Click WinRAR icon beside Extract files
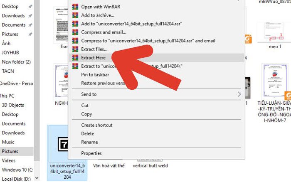Screen dimensions: 291x182 (x=75, y=49)
